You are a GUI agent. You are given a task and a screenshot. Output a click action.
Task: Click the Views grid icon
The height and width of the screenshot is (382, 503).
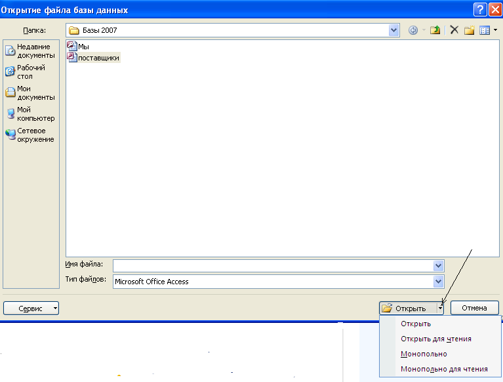[x=485, y=30]
